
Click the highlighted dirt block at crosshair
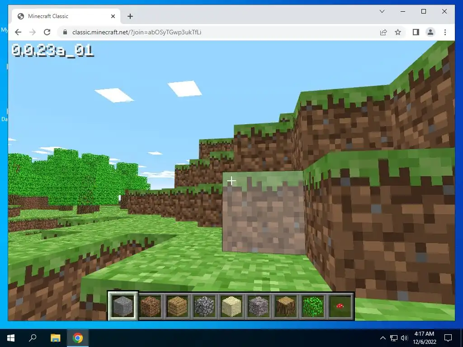click(264, 212)
